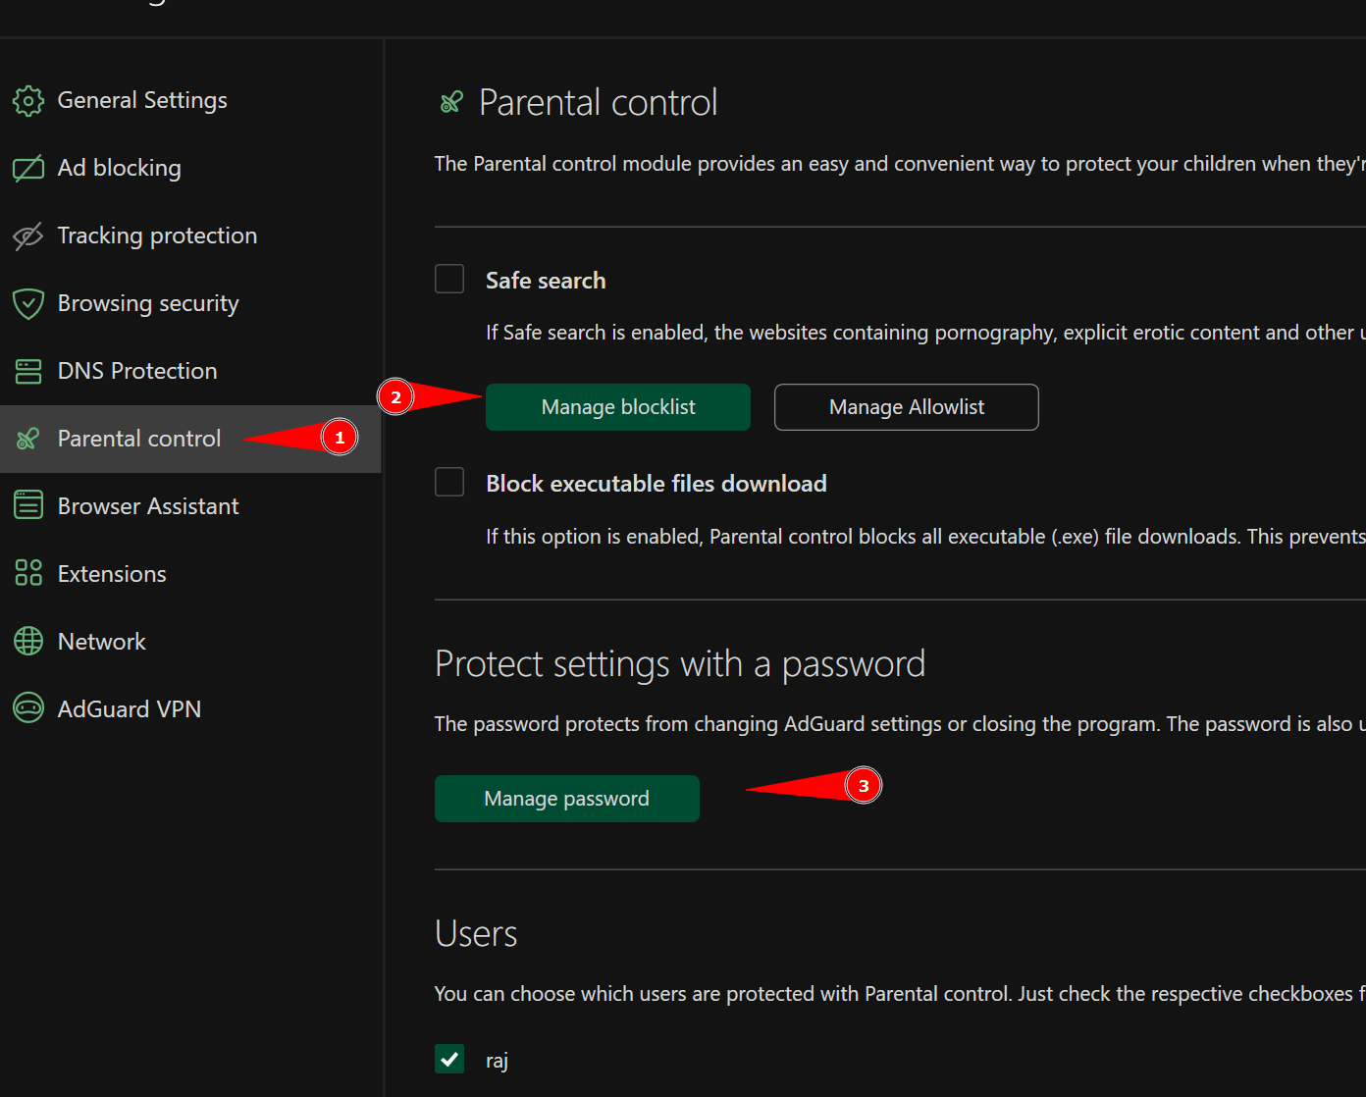Click the Manage Allowlist button
Screen dimensions: 1366x1097
coord(906,406)
